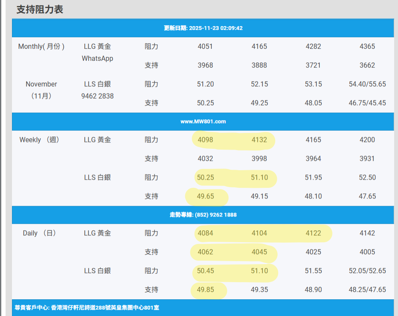Click the 支持阻力表 page heading

click(40, 9)
